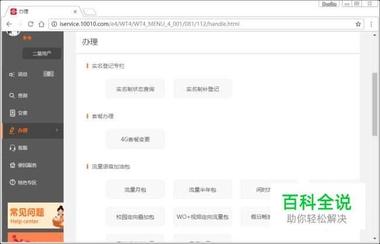The height and width of the screenshot is (244, 380).
Task: Go back with the browser back arrow
Action: click(x=9, y=24)
